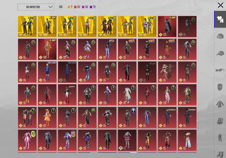The height and width of the screenshot is (158, 226).
Task: Select the red dress outfit with badge 3
Action: (x=147, y=95)
